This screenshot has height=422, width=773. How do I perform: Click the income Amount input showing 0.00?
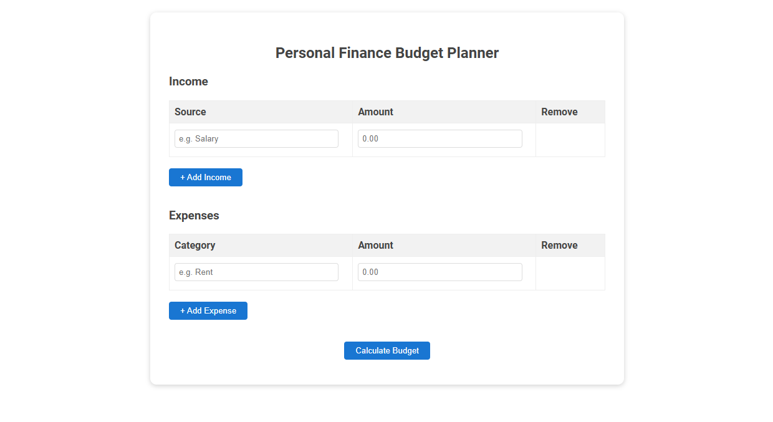[x=439, y=138]
